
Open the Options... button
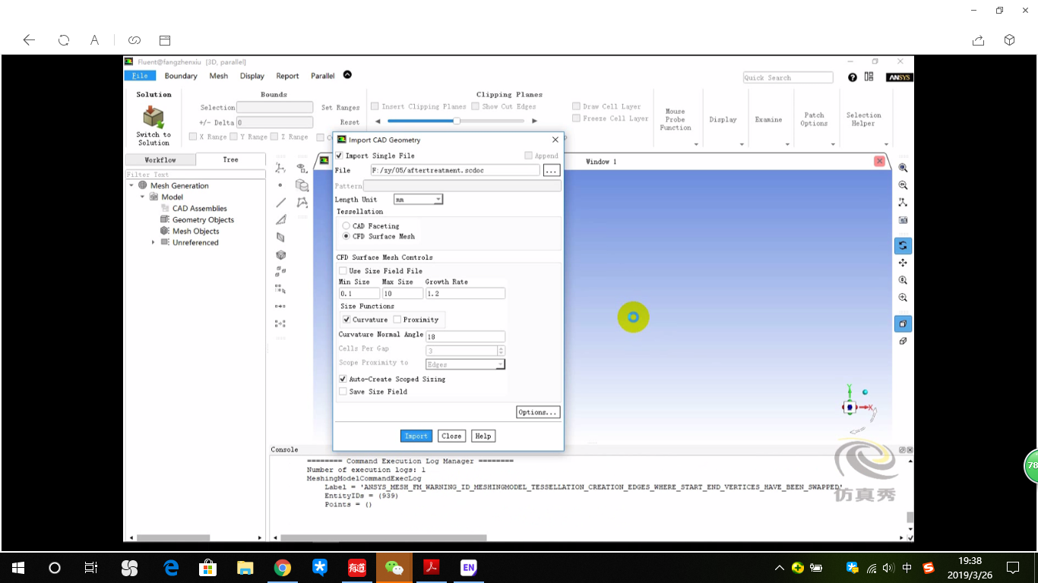pos(538,412)
